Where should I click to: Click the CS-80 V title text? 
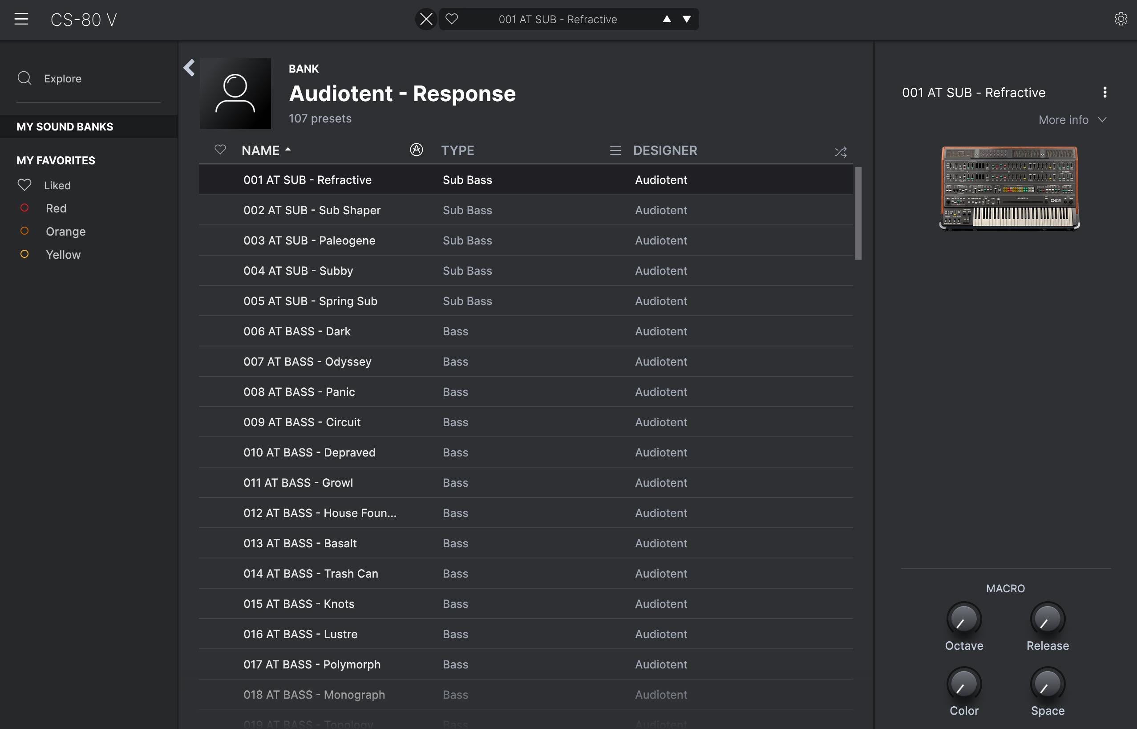click(x=84, y=20)
